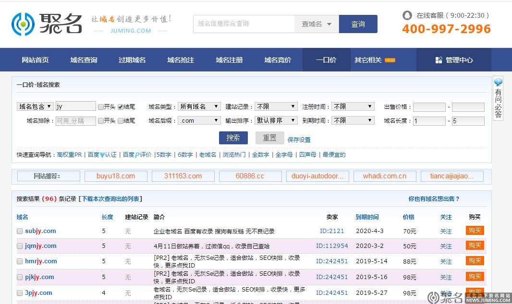Screen dimensions: 512x304
Task: Open the 高权重PR quick filter link
Action: point(69,155)
